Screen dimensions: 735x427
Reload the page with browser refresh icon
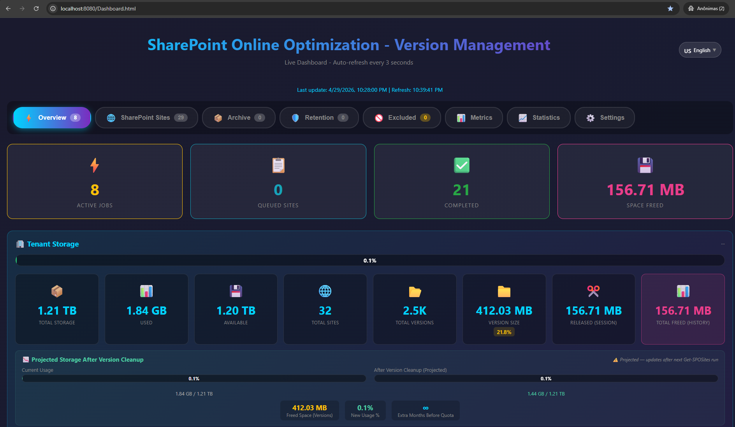pos(36,9)
